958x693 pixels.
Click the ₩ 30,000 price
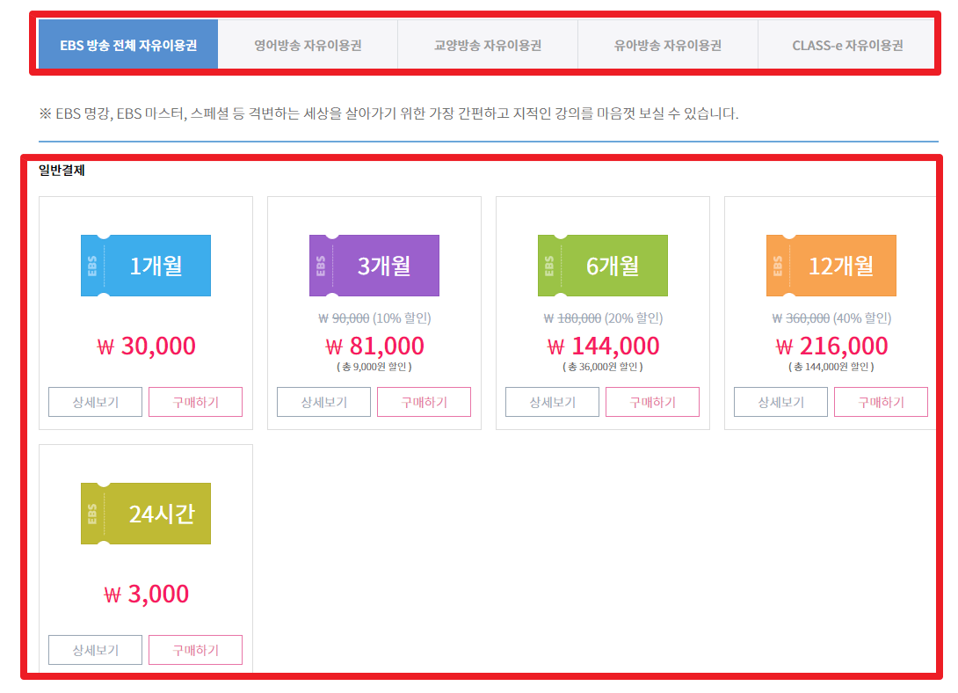click(x=146, y=346)
